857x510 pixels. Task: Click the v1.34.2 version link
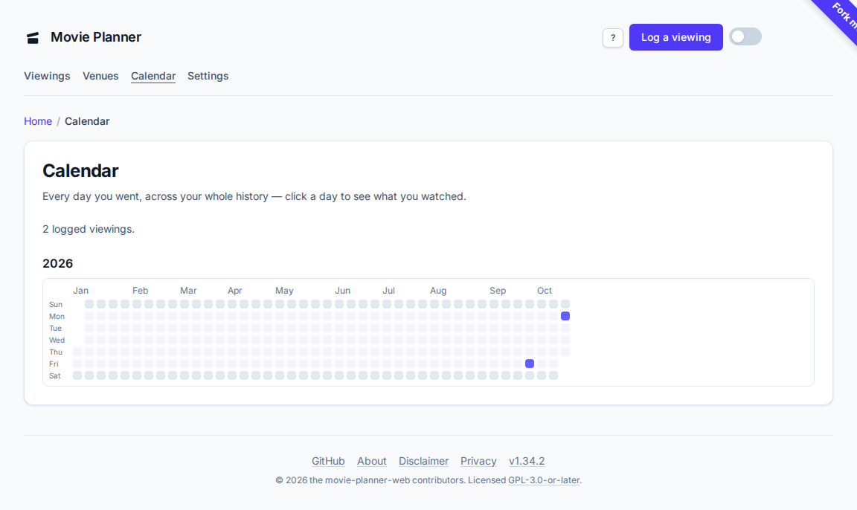(x=527, y=461)
